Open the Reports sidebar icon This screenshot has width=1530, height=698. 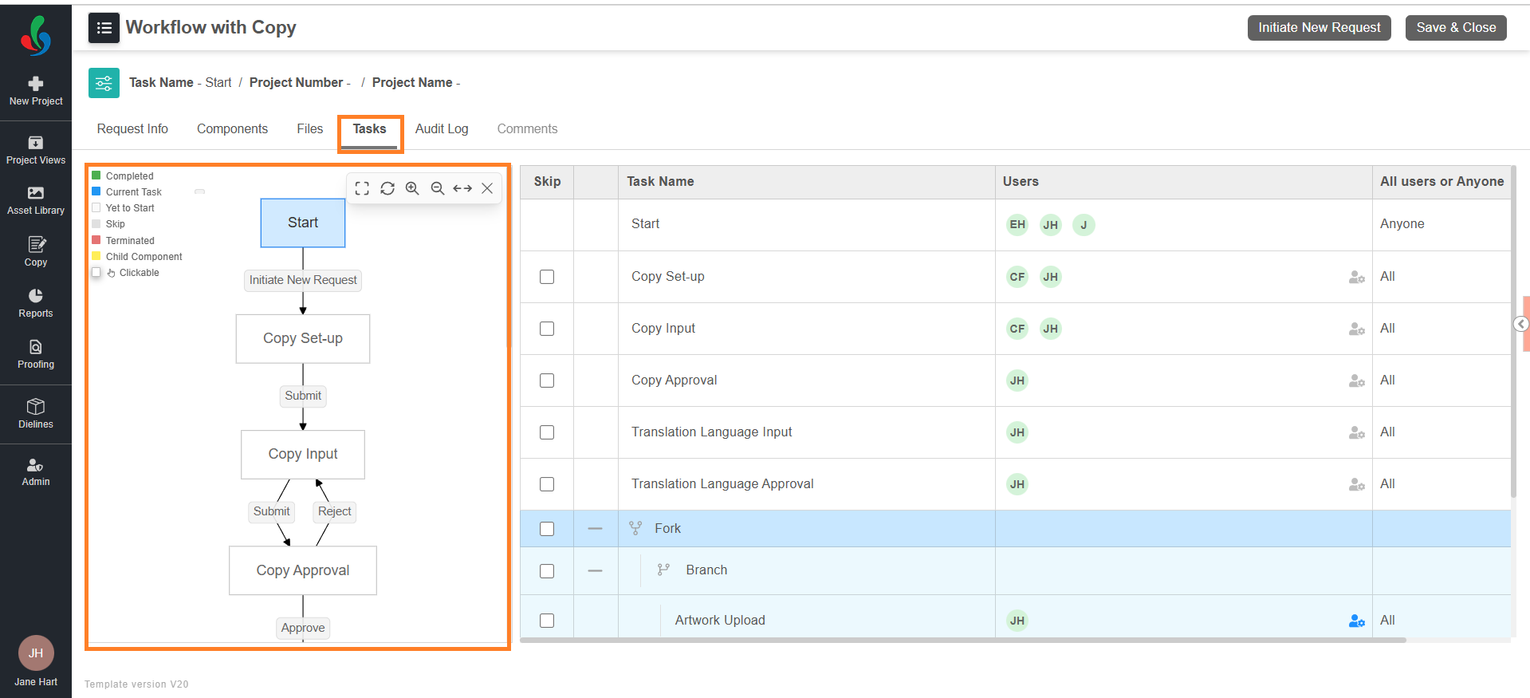(x=36, y=303)
